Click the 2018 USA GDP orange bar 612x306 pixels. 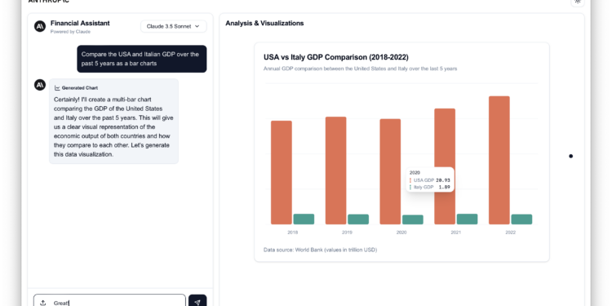[x=282, y=172]
